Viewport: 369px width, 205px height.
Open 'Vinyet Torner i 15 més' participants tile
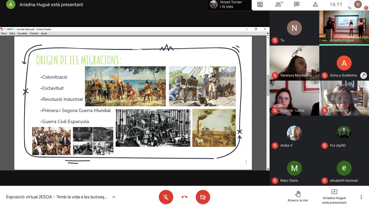[x=229, y=5]
